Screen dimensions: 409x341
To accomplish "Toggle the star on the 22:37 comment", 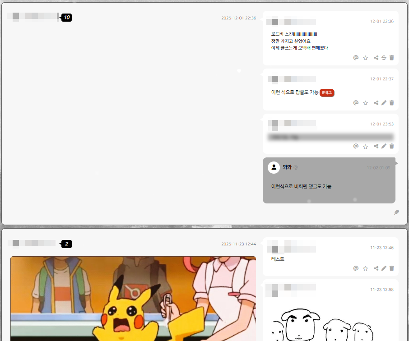I will [366, 103].
